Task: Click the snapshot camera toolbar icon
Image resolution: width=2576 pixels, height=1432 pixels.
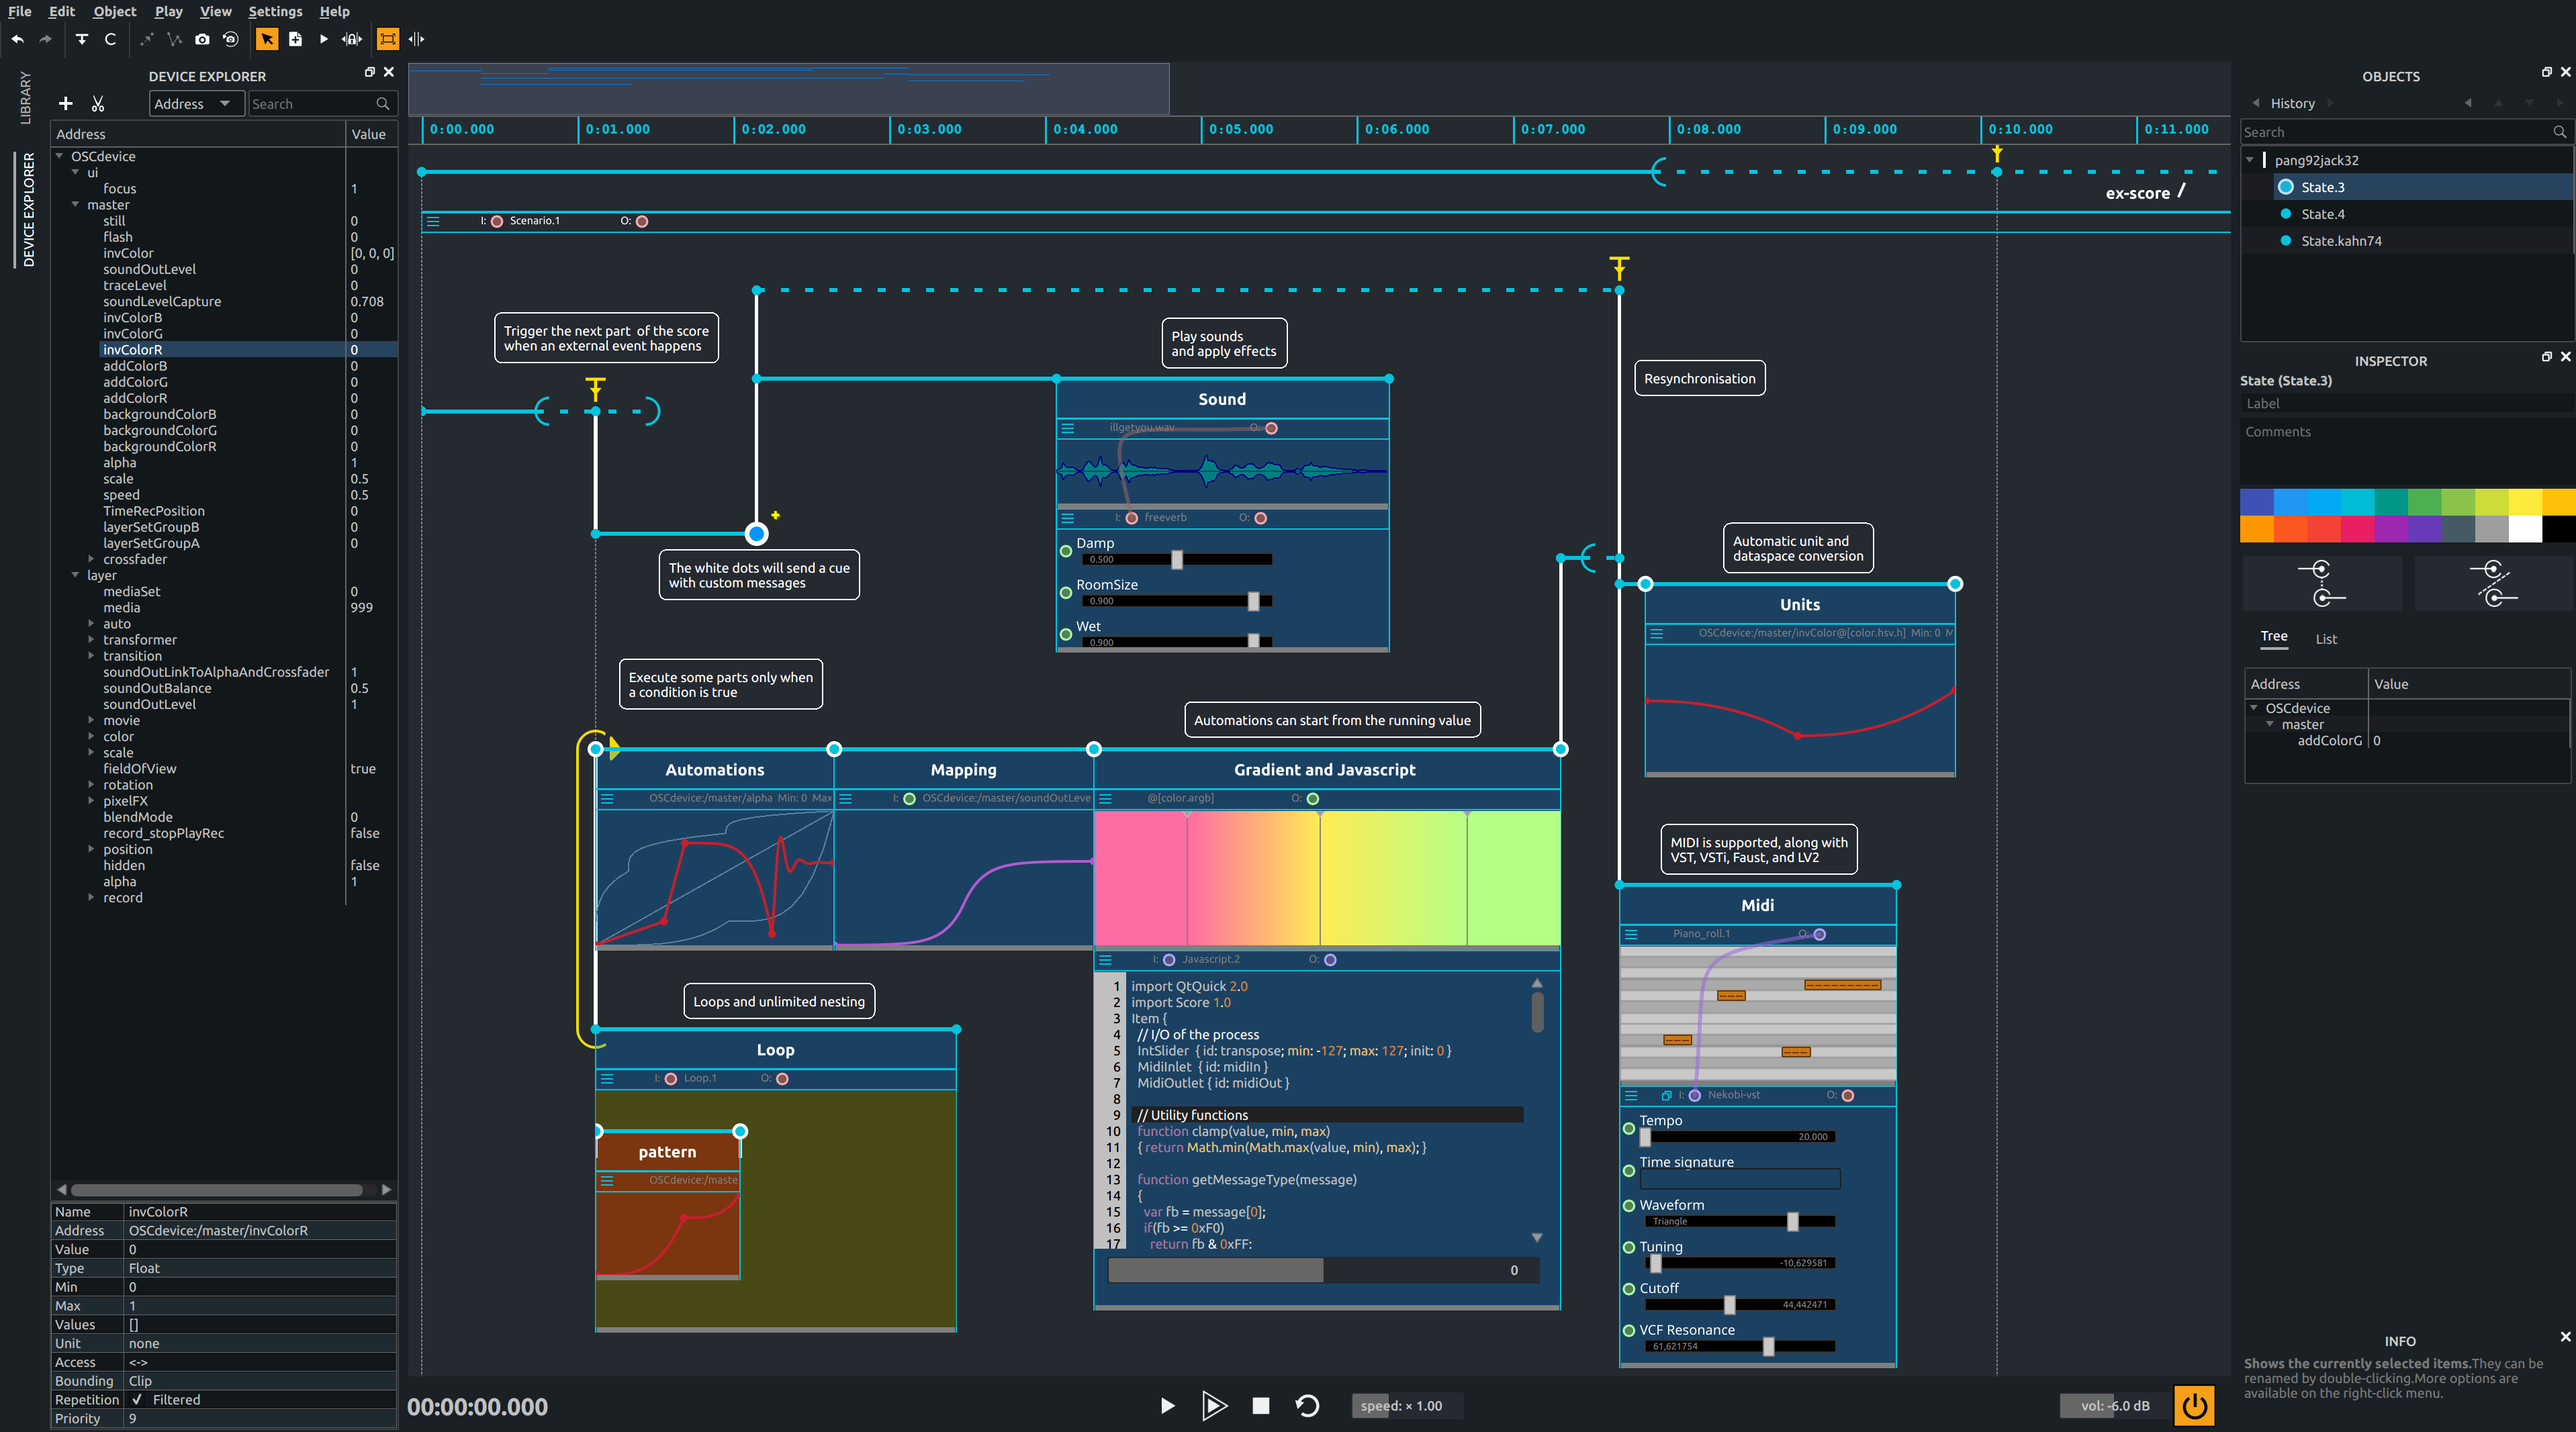Action: point(202,39)
